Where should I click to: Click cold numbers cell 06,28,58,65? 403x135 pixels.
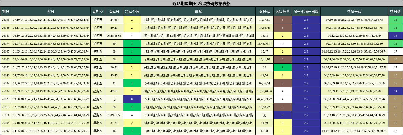114,36
